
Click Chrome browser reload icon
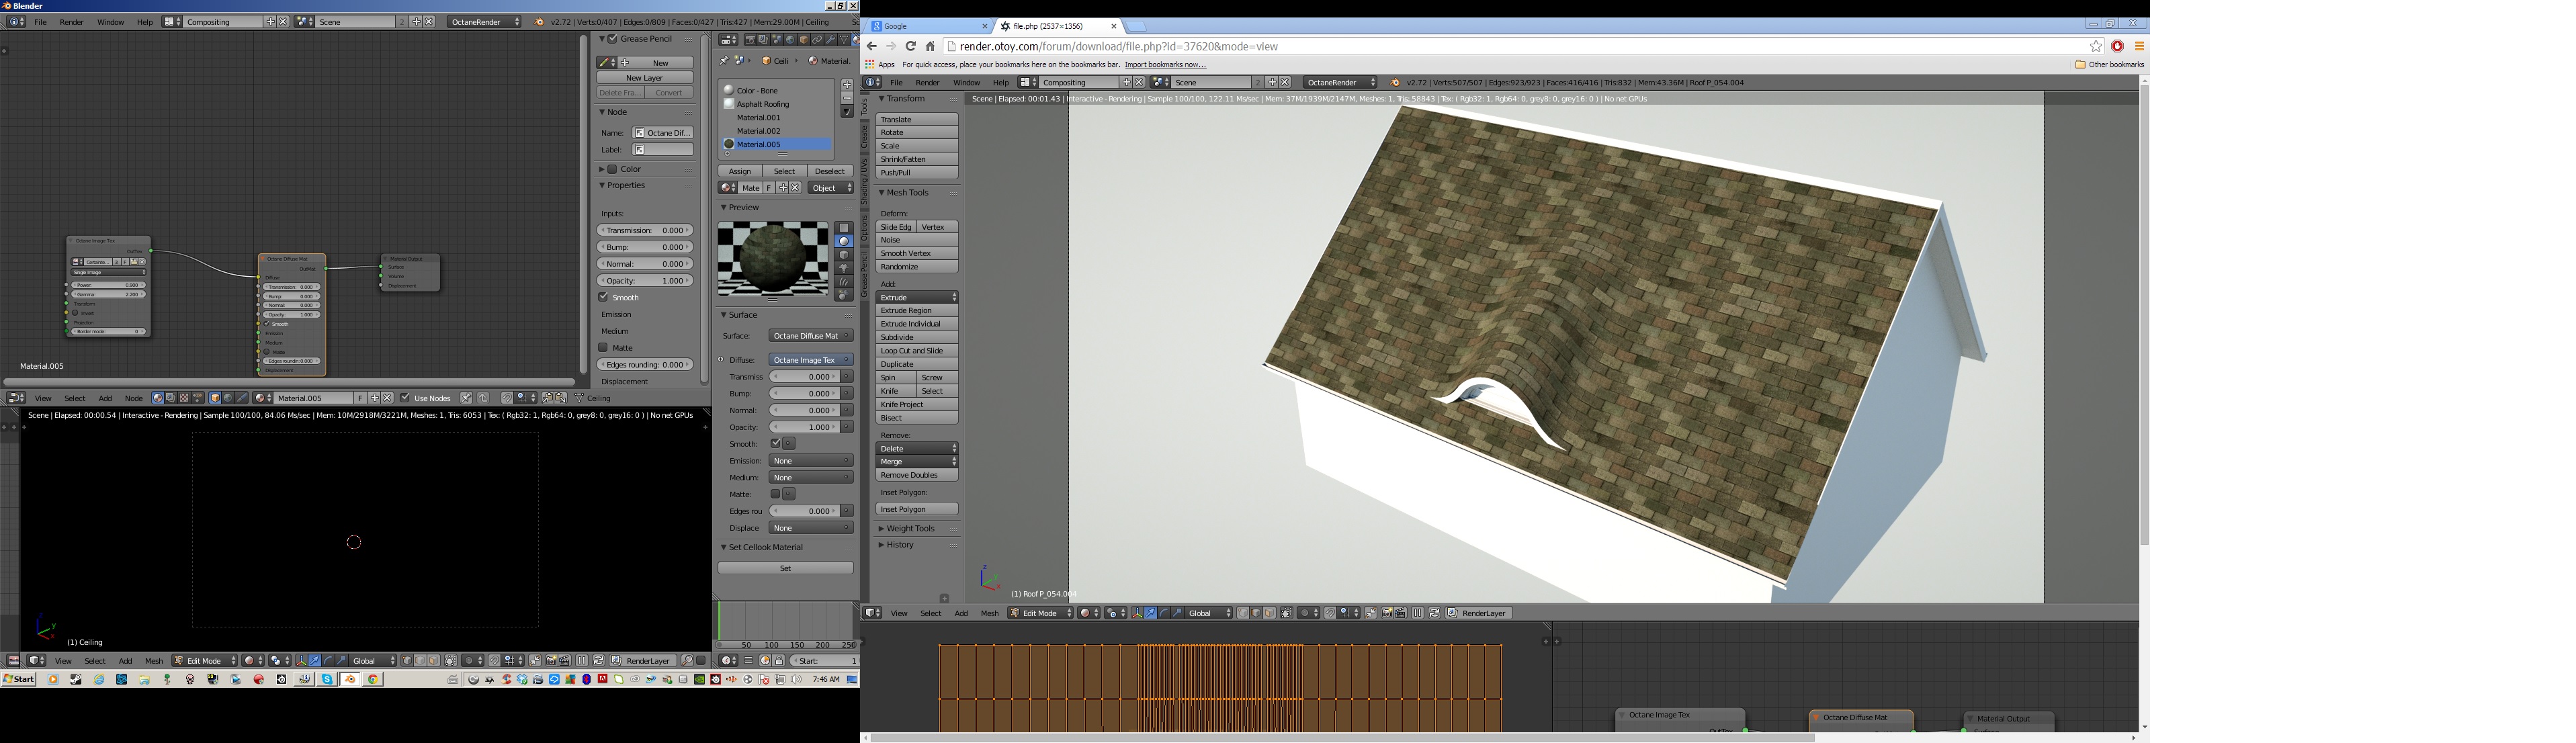click(x=910, y=46)
